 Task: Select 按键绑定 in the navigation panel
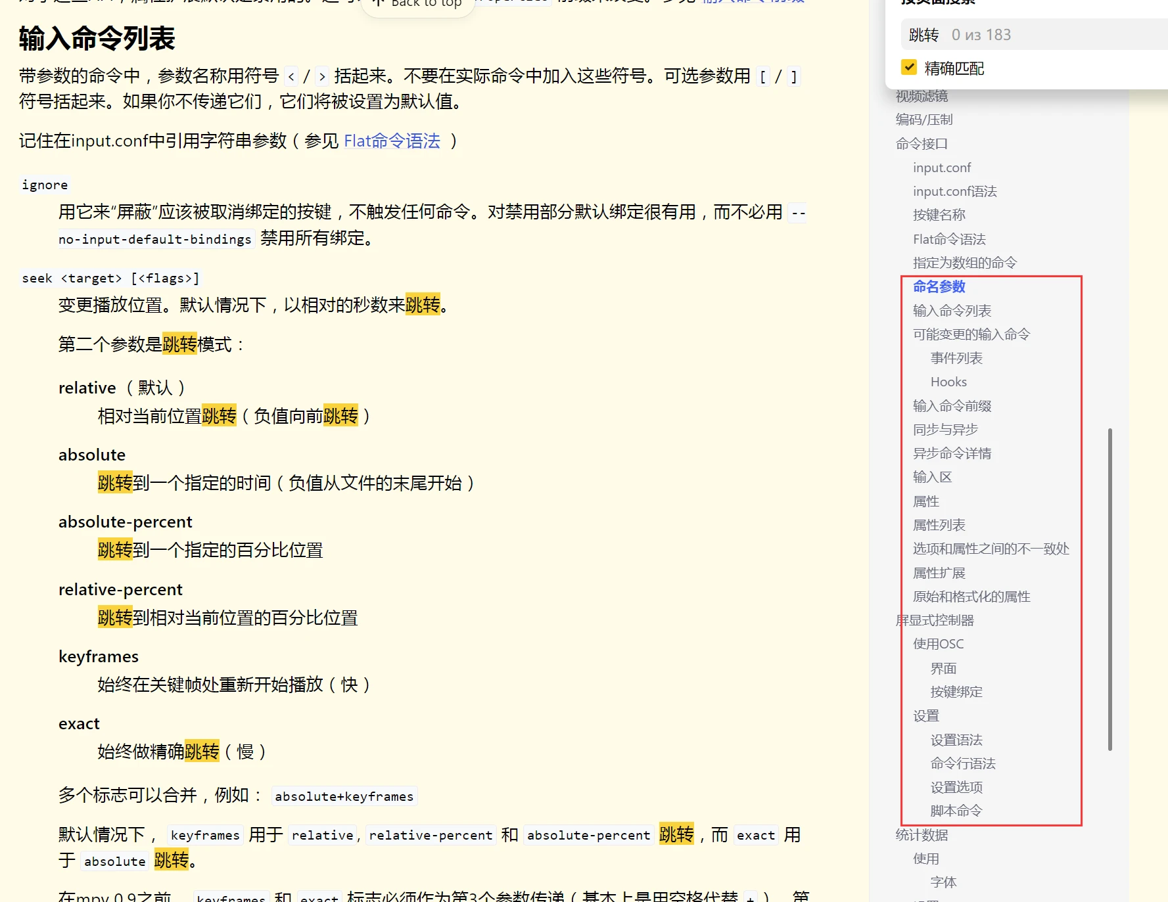pyautogui.click(x=956, y=691)
